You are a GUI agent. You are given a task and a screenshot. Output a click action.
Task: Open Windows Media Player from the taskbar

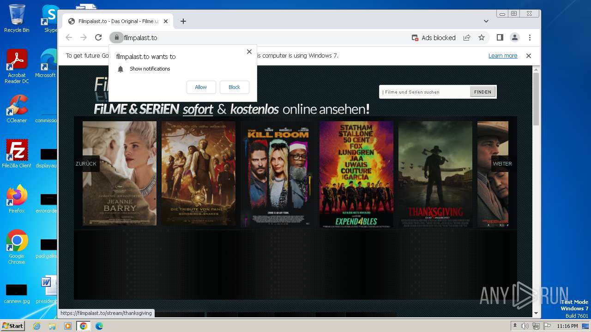(x=68, y=326)
